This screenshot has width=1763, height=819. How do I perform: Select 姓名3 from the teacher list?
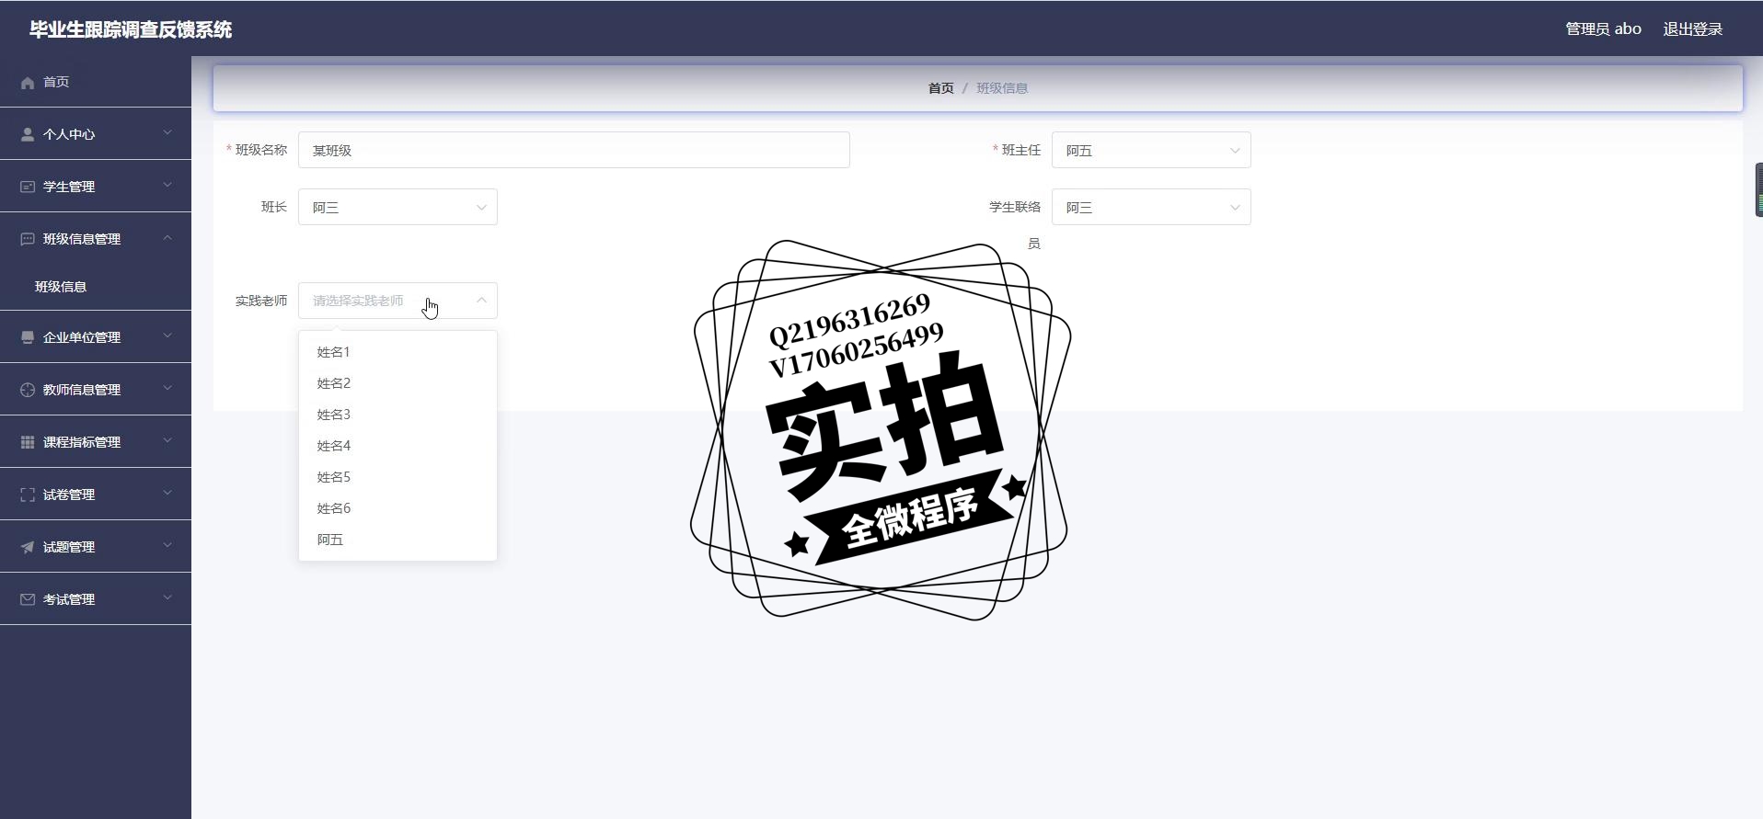tap(398, 415)
